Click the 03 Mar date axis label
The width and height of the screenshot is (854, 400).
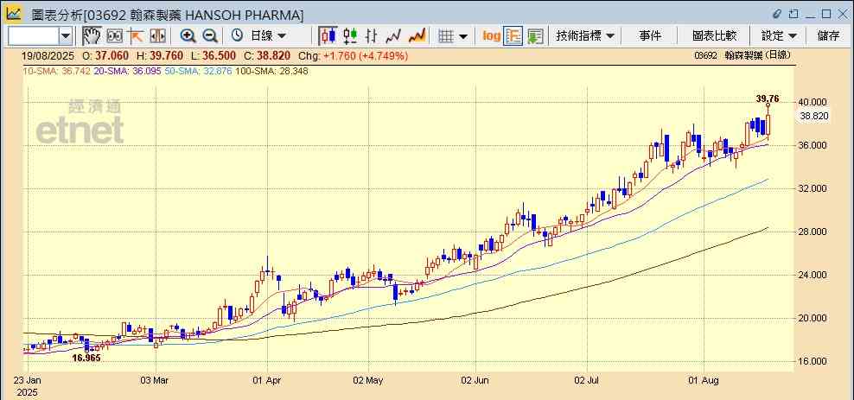tap(156, 379)
